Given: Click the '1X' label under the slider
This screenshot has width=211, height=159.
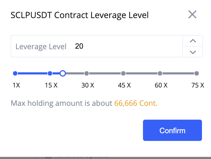Looking at the screenshot, I should pyautogui.click(x=16, y=85).
